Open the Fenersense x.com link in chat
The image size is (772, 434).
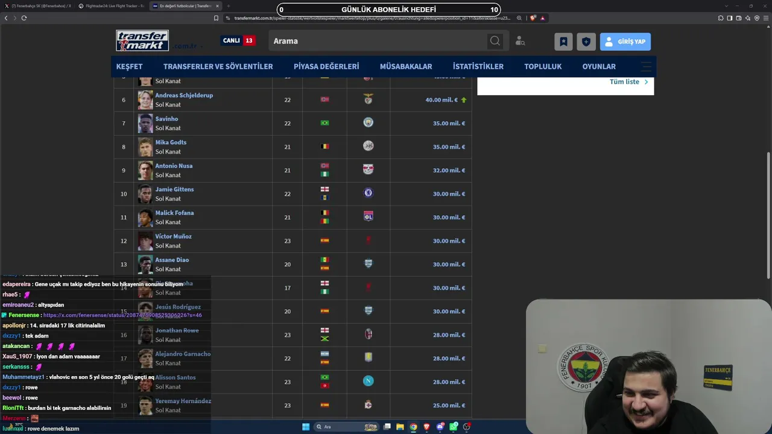tap(122, 315)
